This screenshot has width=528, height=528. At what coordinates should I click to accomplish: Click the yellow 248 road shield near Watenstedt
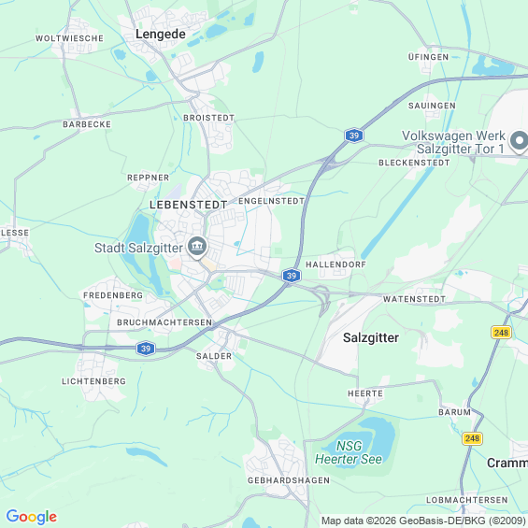(501, 333)
